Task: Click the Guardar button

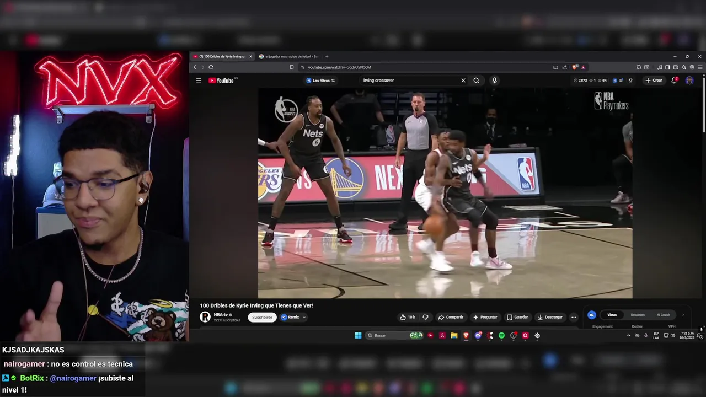Action: point(517,317)
